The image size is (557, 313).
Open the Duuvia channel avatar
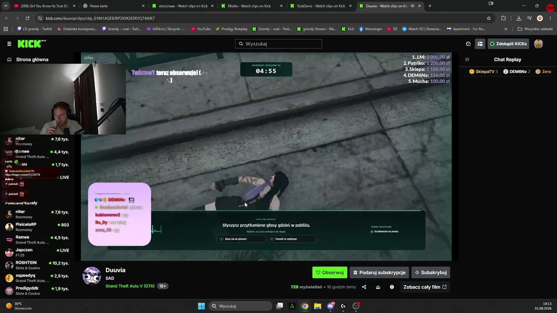92,276
